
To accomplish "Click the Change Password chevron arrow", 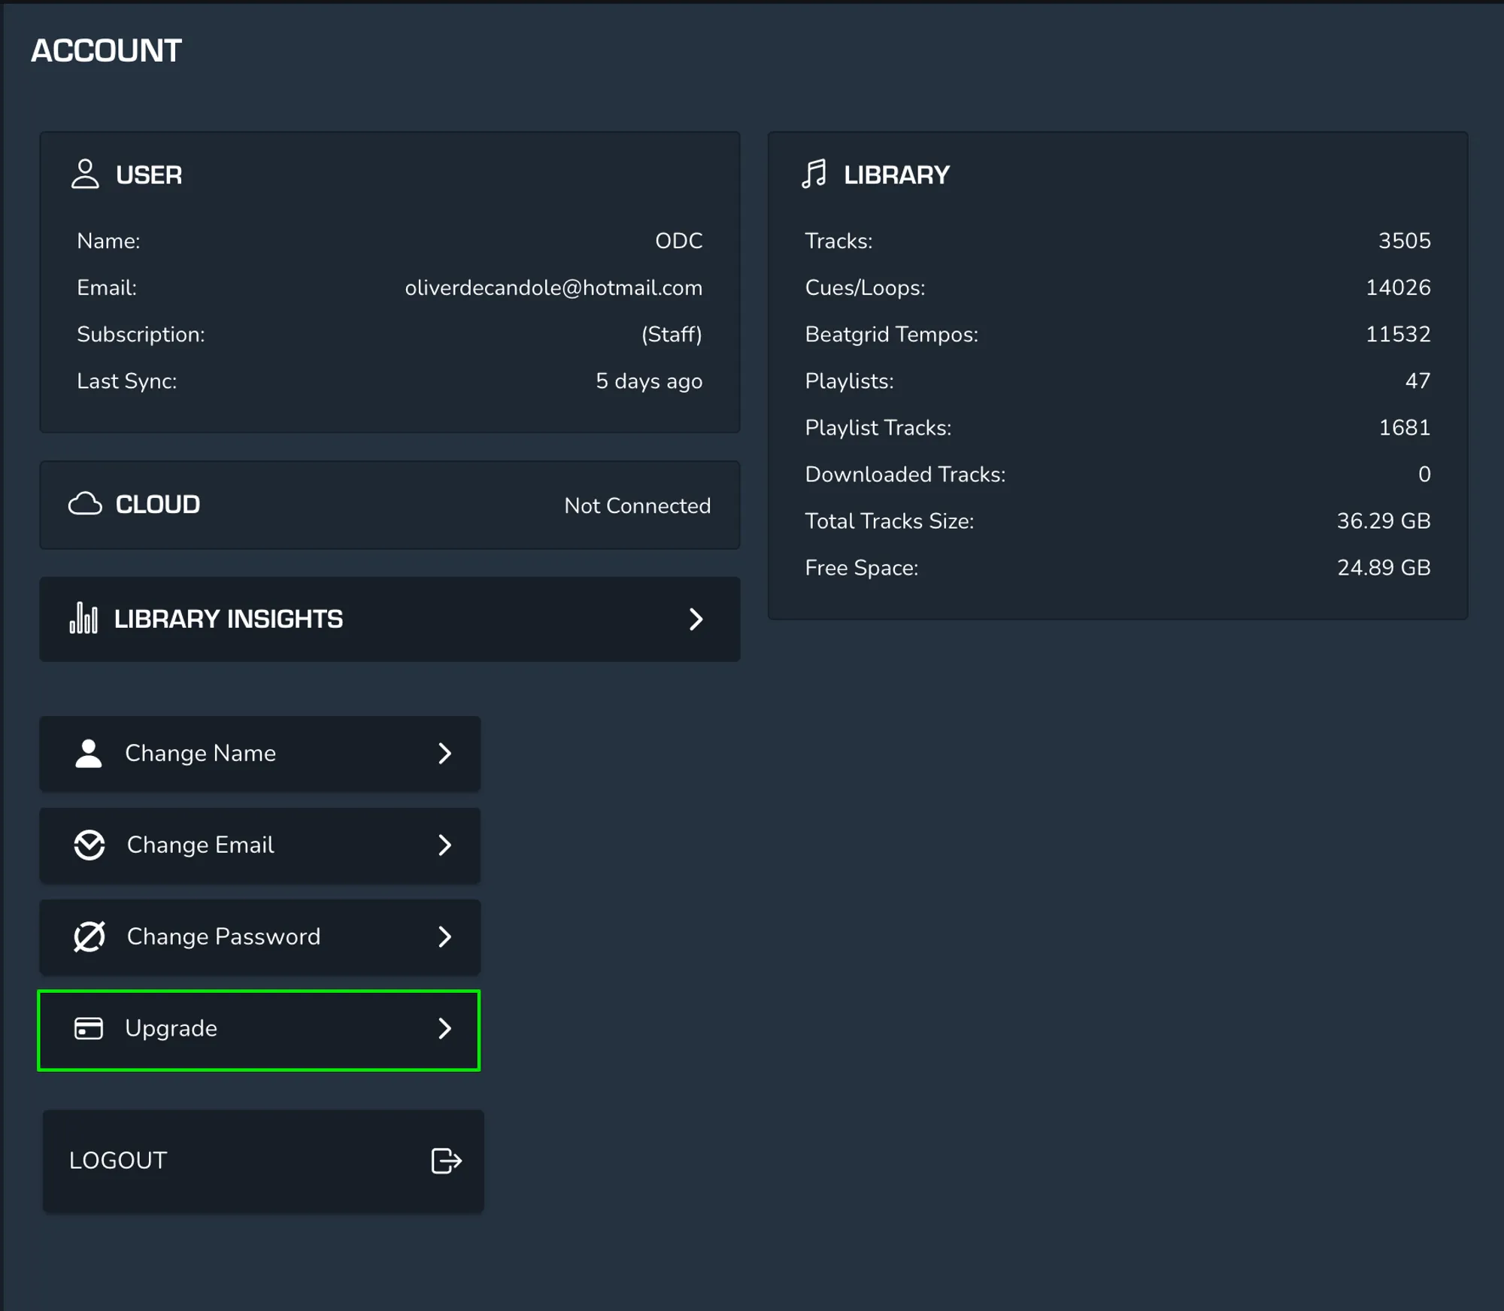I will click(x=444, y=936).
